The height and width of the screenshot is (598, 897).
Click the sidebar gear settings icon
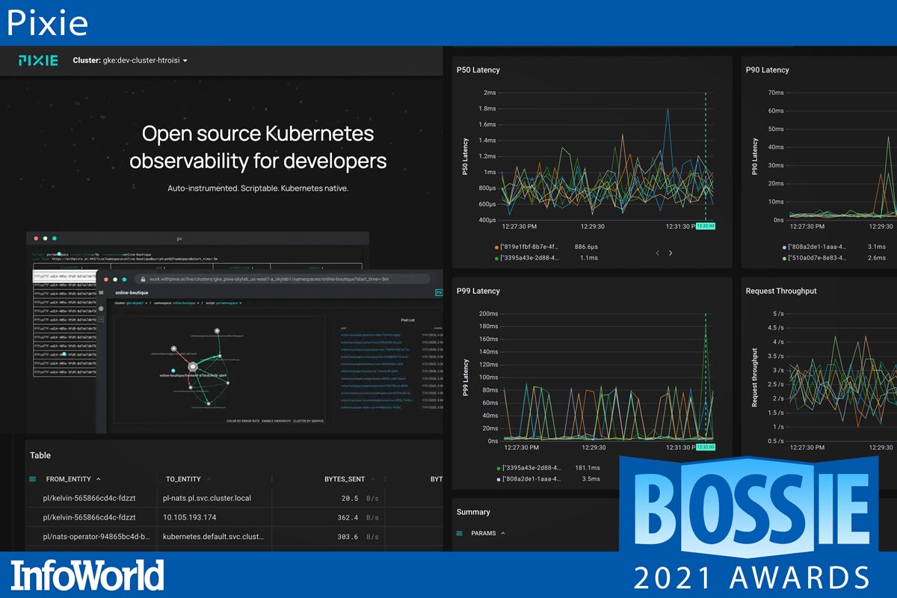coord(102,308)
